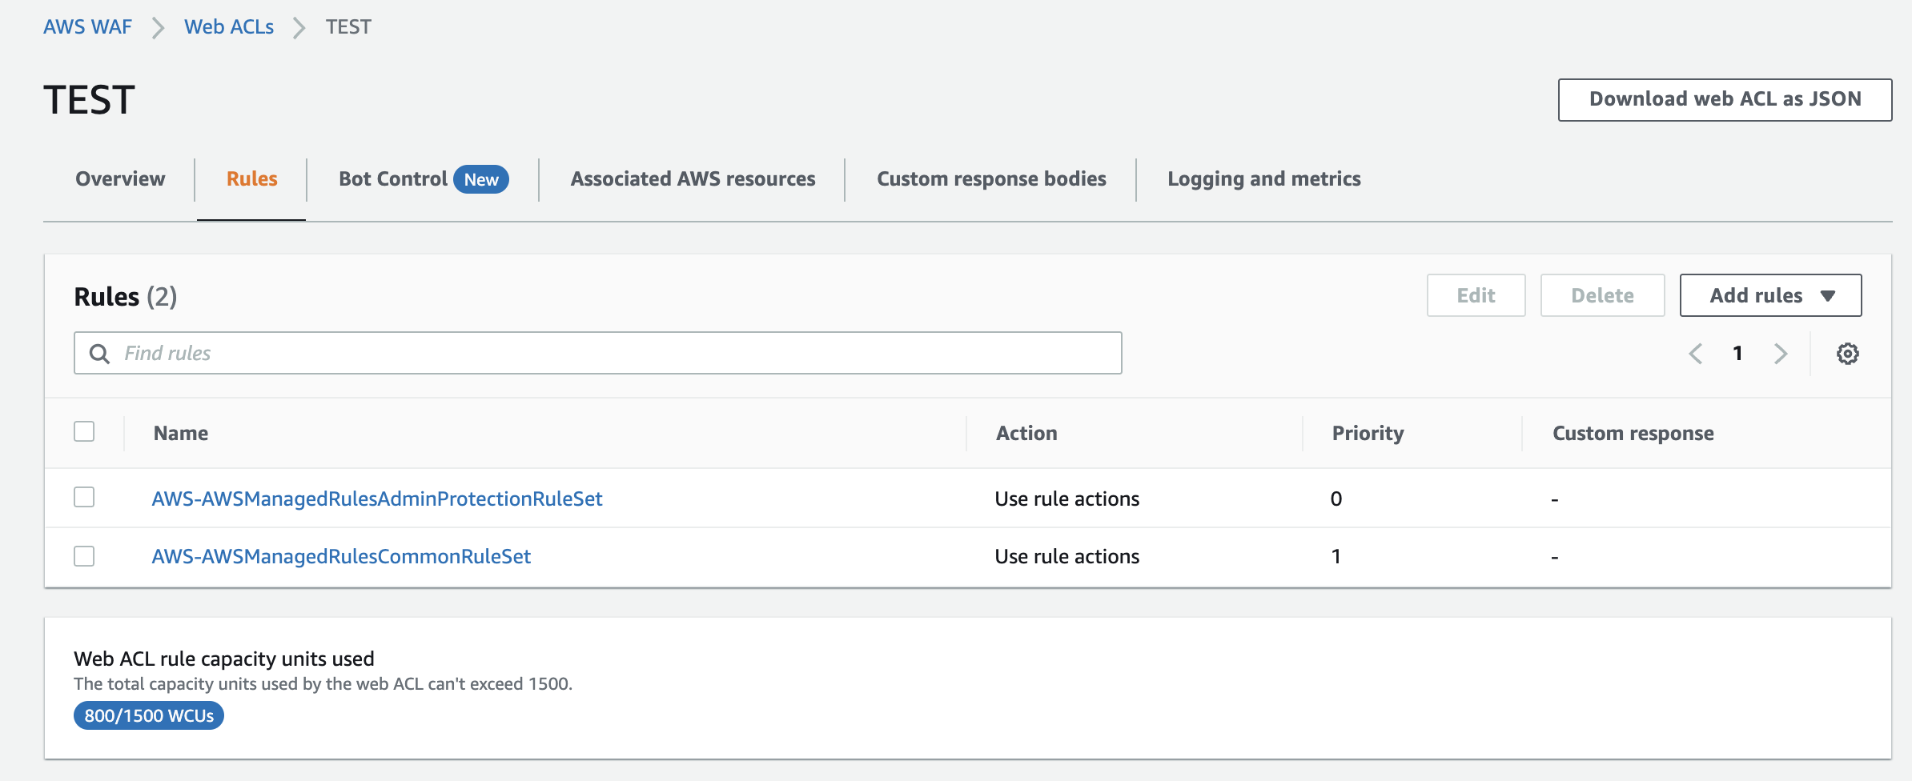1912x781 pixels.
Task: Click the Delete button
Action: click(1602, 295)
